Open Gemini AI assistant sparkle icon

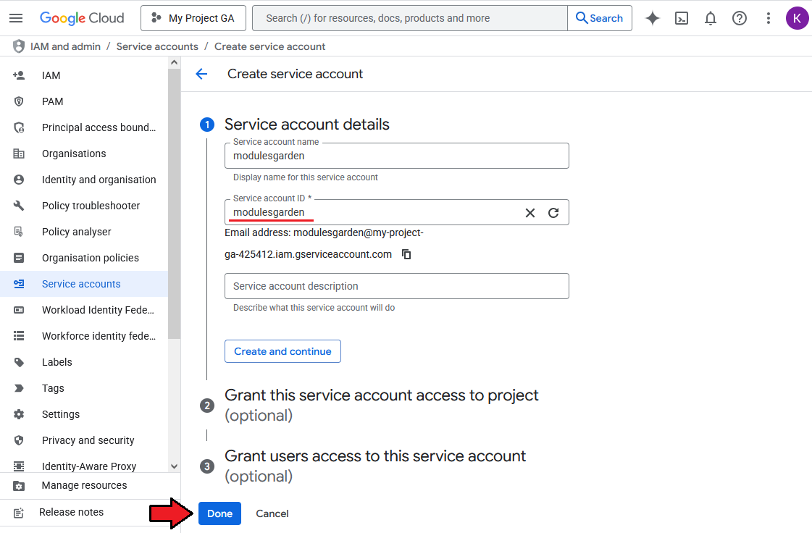tap(653, 18)
